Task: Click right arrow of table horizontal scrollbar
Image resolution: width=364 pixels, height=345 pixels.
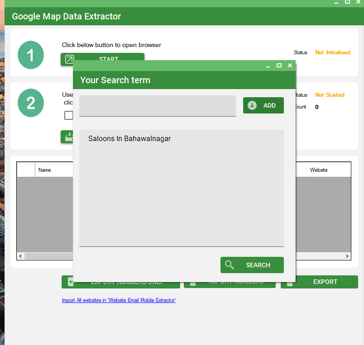Action: [x=347, y=256]
